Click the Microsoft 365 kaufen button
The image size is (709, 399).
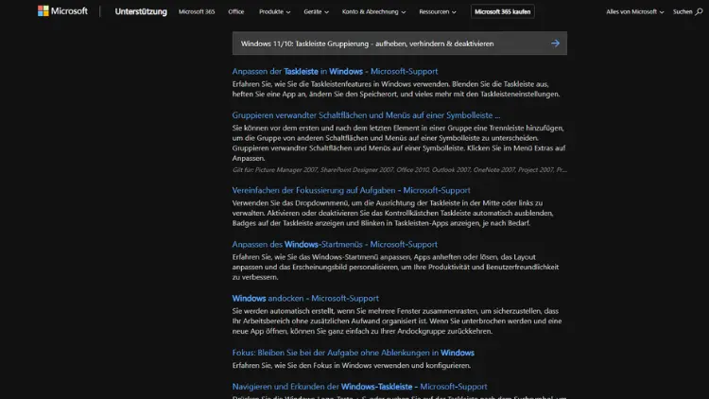point(502,11)
